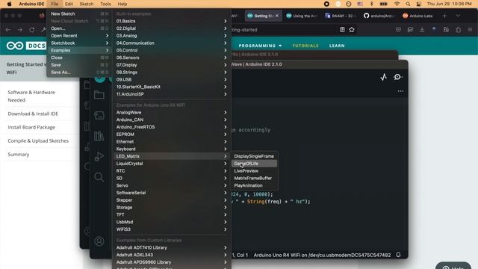Expand the 04.Communication examples submenu
This screenshot has width=478, height=269.
(171, 43)
